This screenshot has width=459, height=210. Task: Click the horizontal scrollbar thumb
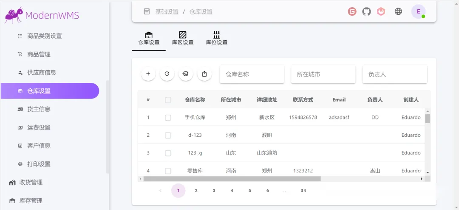tap(232, 179)
